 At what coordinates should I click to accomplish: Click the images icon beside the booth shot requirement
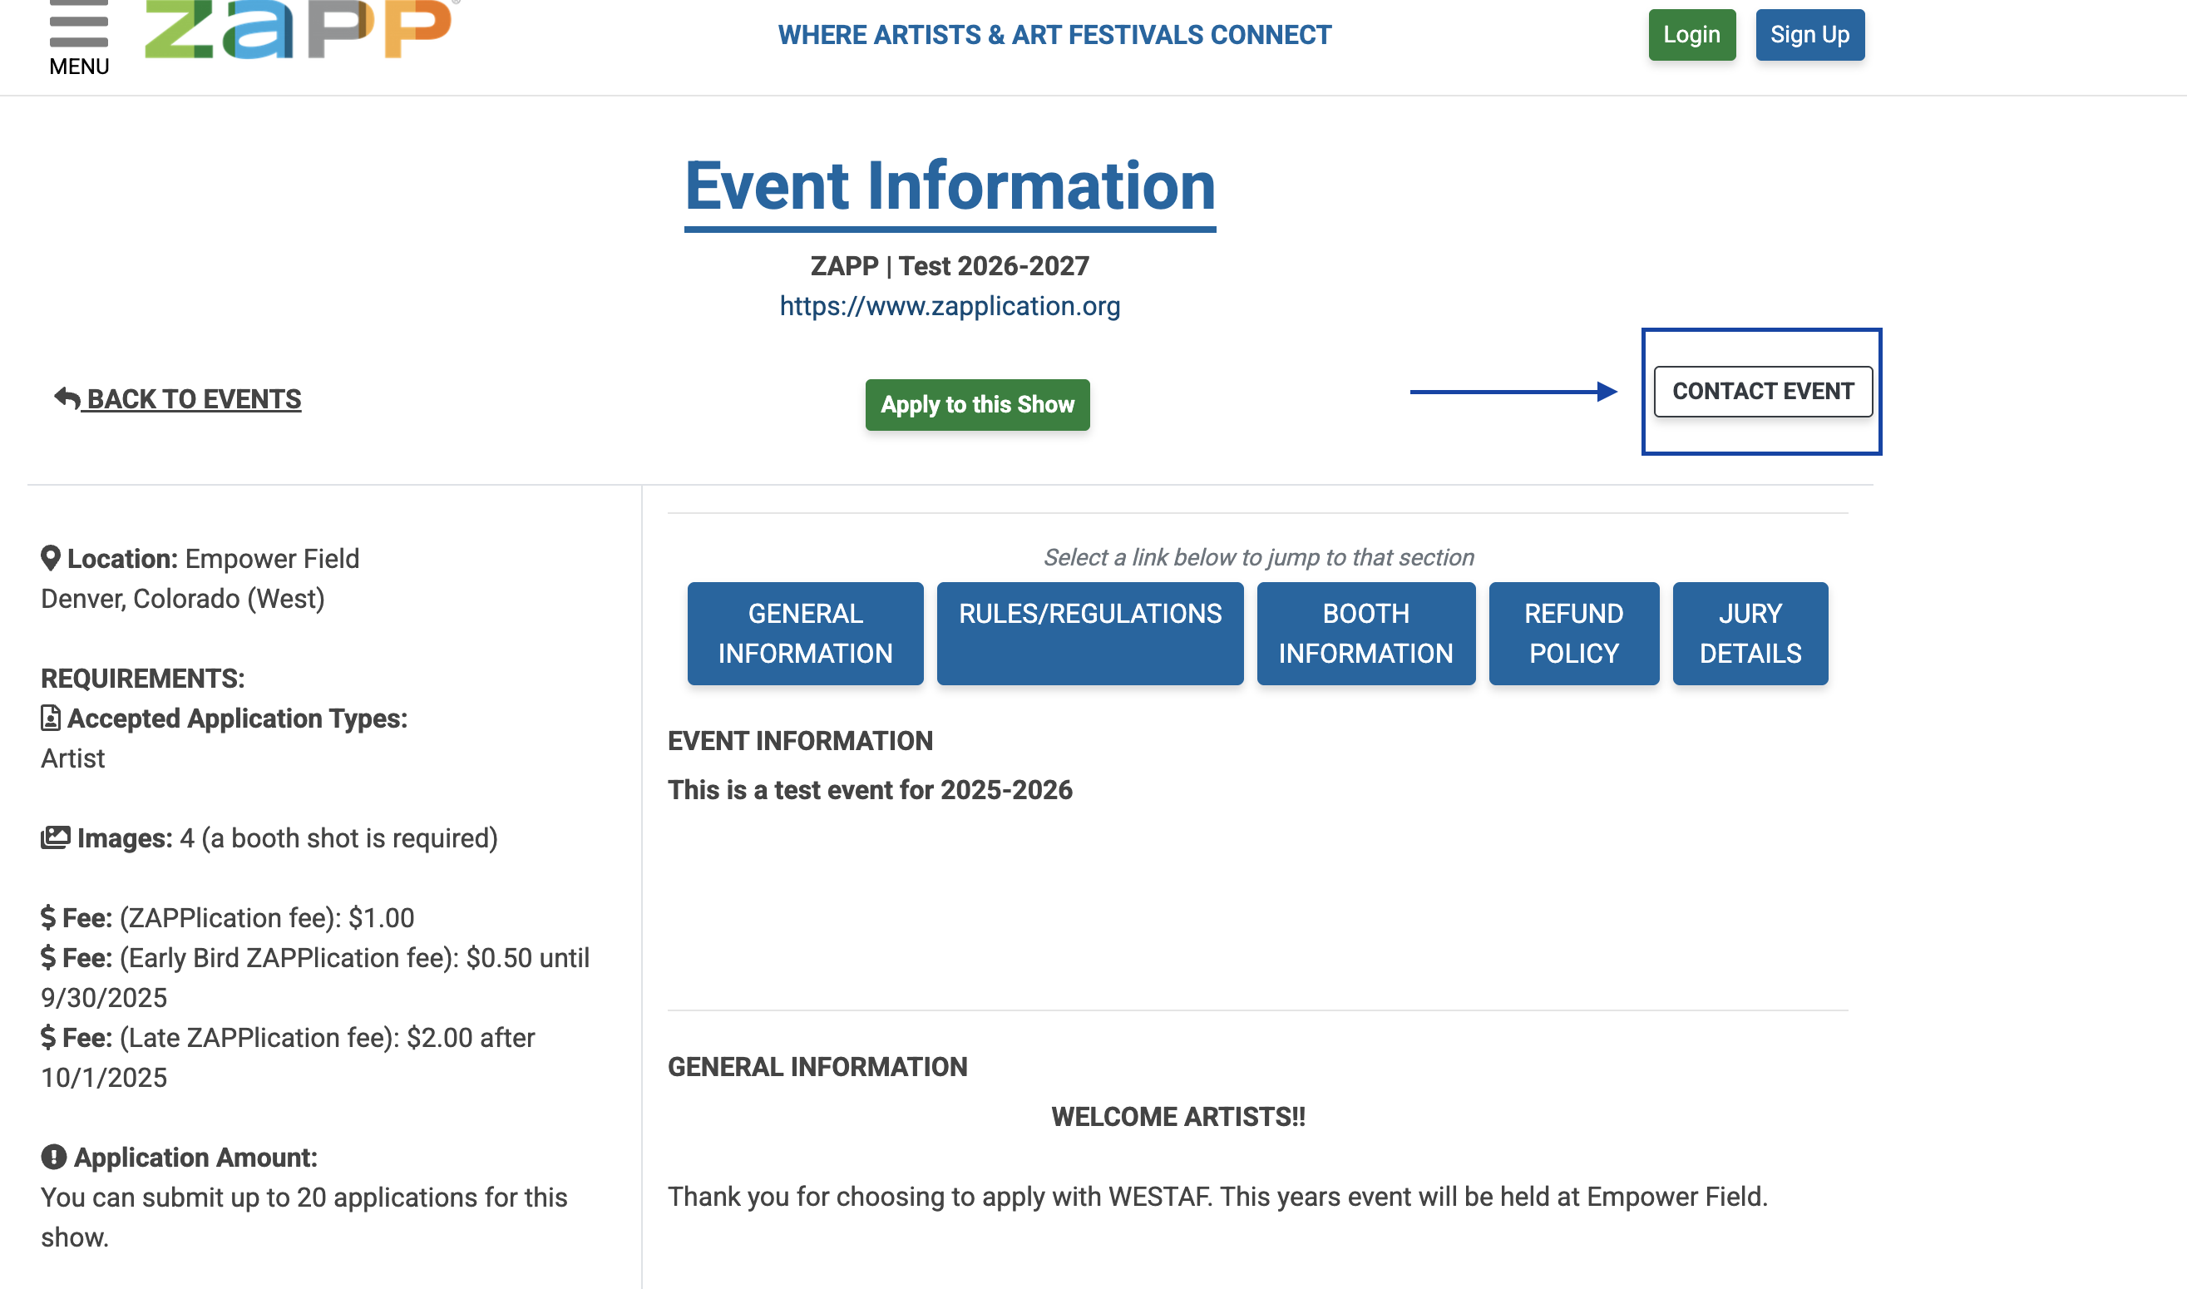56,837
